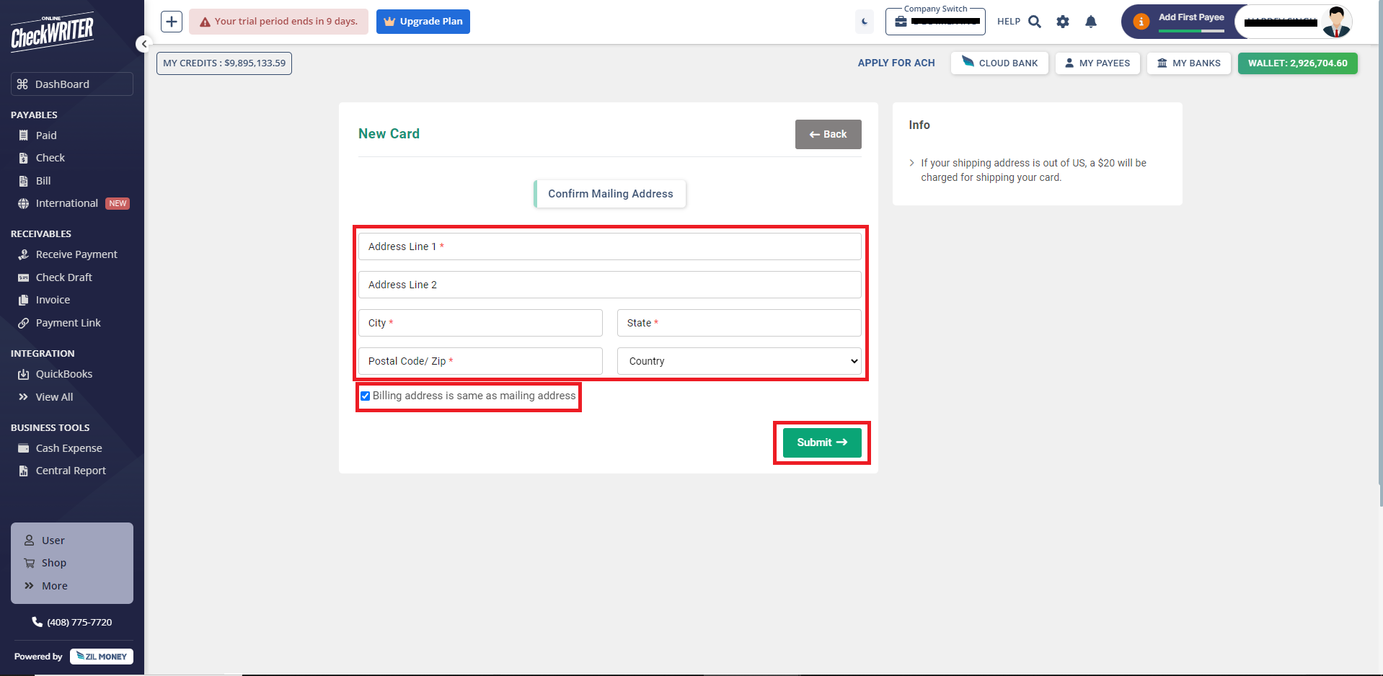Viewport: 1383px width, 676px height.
Task: Open the user profile avatar
Action: (1337, 22)
